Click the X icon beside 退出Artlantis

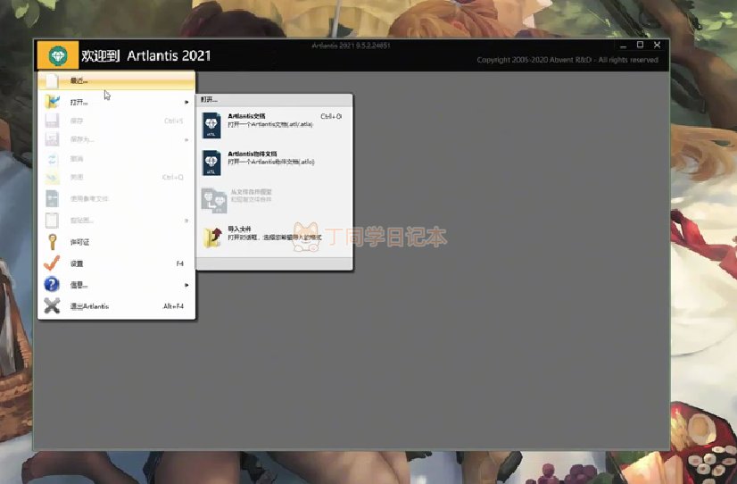(x=52, y=306)
